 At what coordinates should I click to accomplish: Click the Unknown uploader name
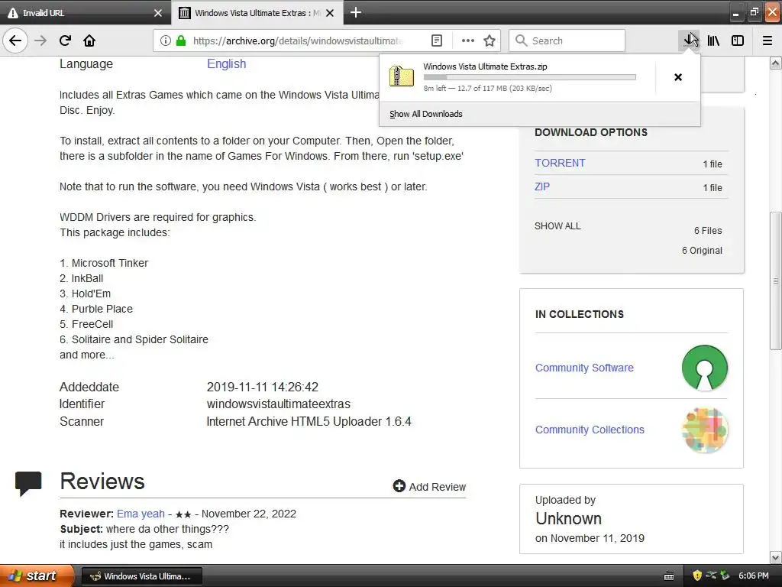[x=568, y=519]
